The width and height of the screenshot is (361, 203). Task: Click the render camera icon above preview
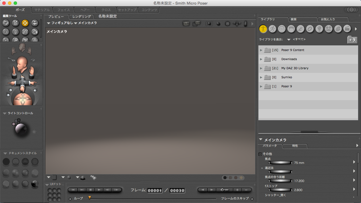point(186,24)
